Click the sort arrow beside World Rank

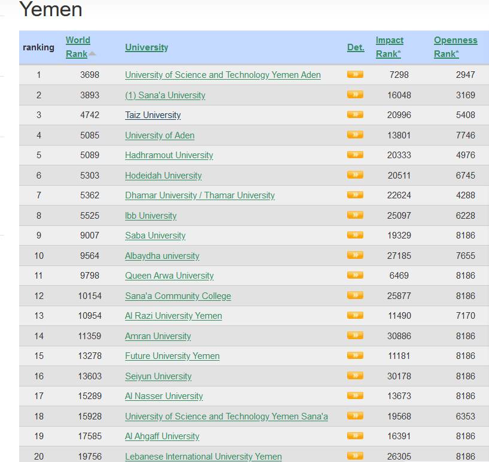point(92,54)
